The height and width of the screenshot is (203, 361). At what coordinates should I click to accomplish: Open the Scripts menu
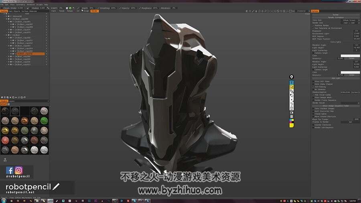(x=39, y=4)
